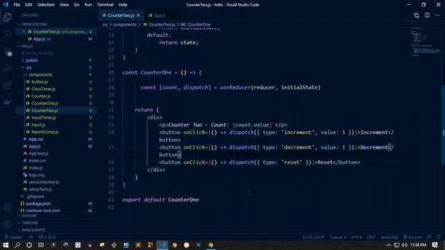Change Spaces: 4 indentation setting
The width and height of the screenshot is (445, 250).
pos(338,237)
